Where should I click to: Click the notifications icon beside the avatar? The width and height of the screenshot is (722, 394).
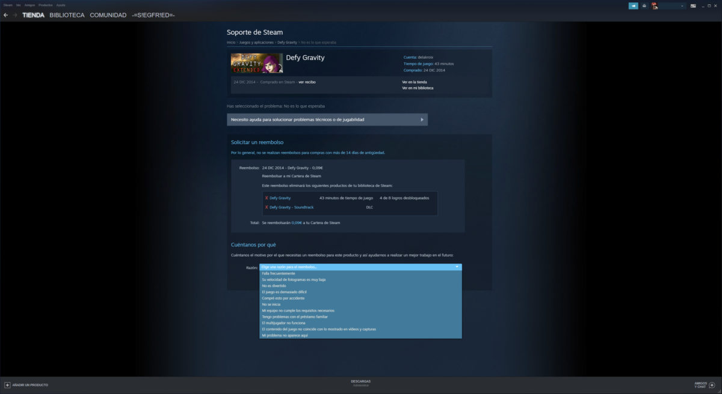coord(644,5)
